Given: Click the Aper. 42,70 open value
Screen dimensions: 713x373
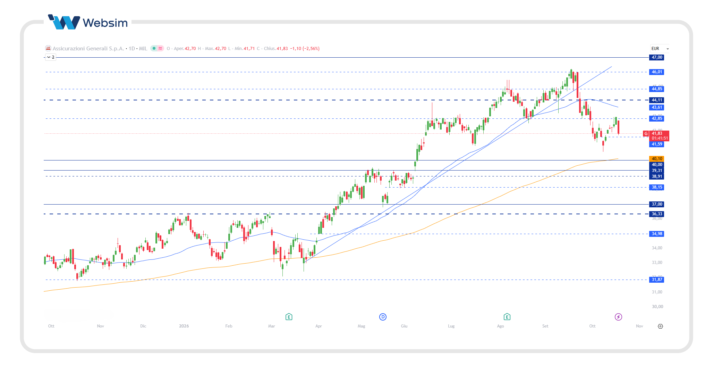Looking at the screenshot, I should (185, 49).
